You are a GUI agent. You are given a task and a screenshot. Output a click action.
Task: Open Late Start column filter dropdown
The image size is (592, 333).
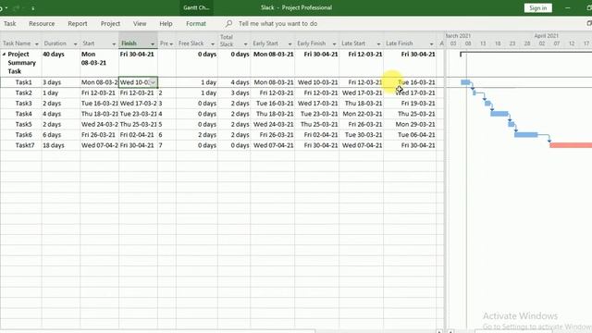pyautogui.click(x=378, y=43)
